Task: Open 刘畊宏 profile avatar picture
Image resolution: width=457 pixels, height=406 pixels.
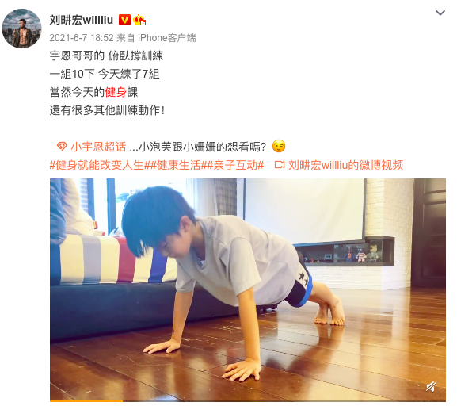Action: pyautogui.click(x=22, y=29)
